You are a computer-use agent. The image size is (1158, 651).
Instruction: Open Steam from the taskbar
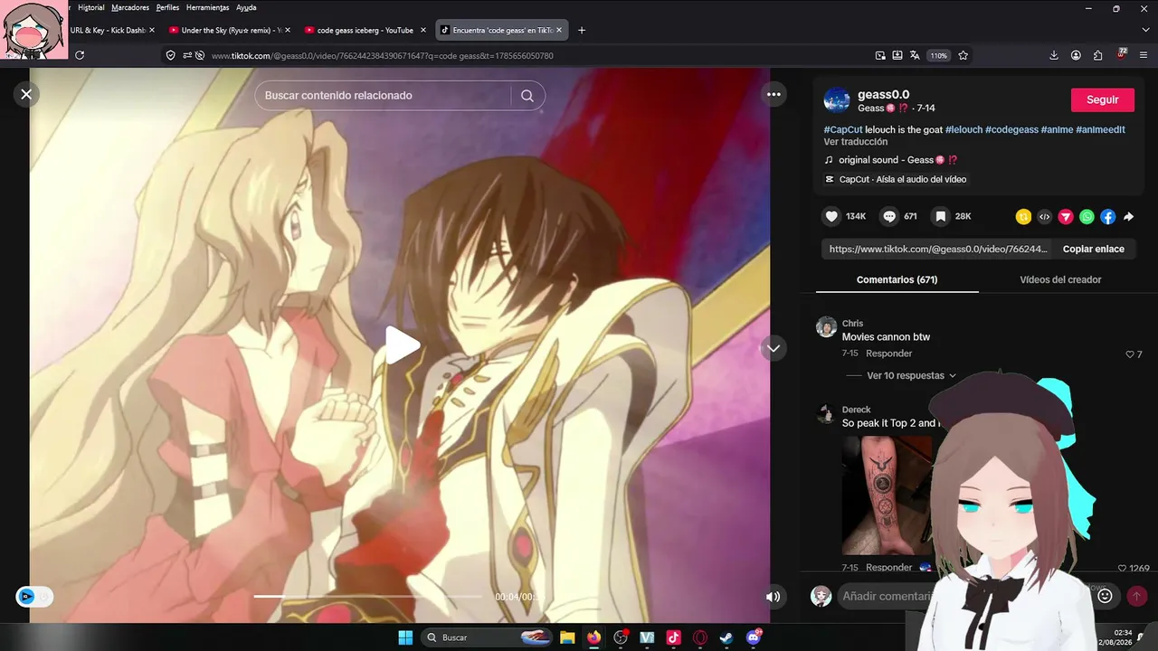pyautogui.click(x=726, y=637)
